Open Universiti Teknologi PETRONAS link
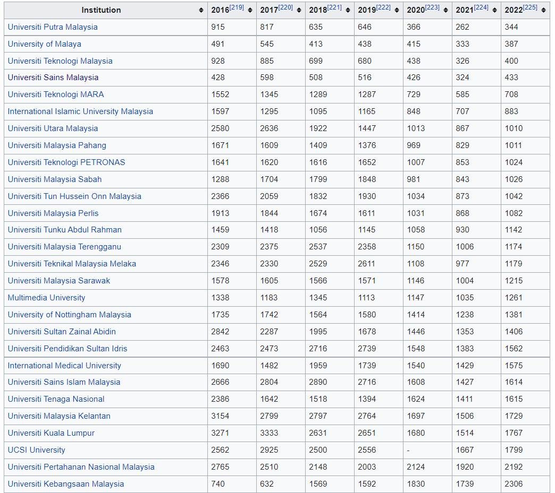 pyautogui.click(x=66, y=162)
